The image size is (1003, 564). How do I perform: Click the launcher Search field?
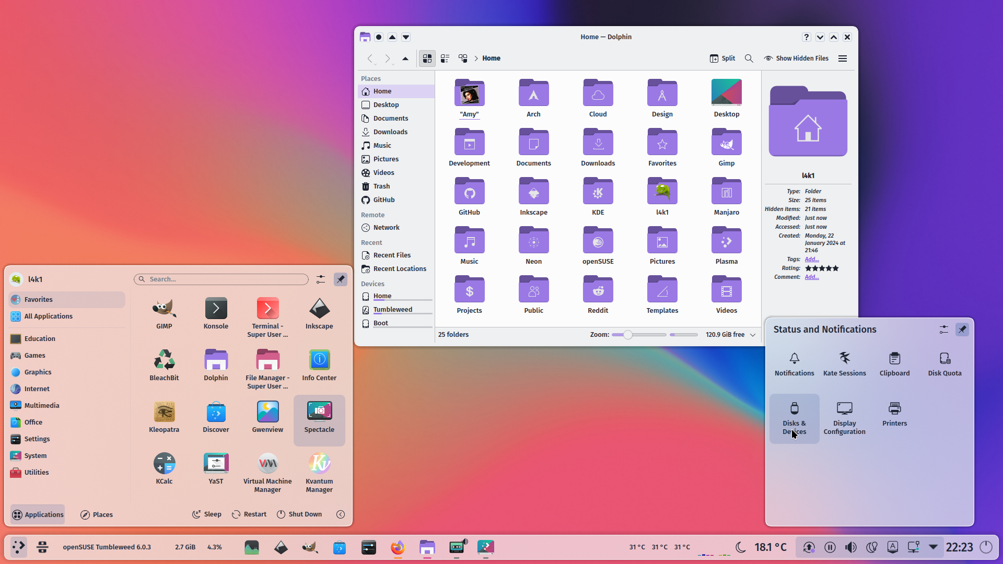click(221, 279)
